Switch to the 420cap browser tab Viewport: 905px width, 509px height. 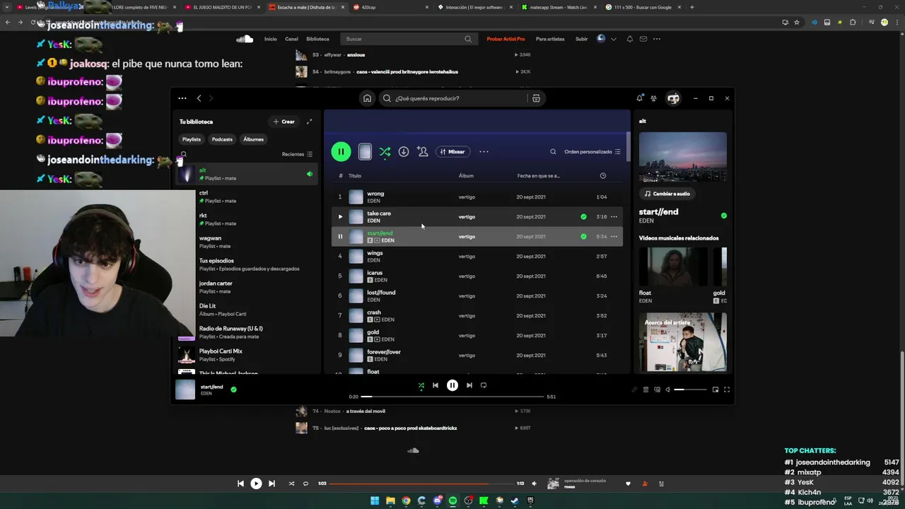pos(389,7)
